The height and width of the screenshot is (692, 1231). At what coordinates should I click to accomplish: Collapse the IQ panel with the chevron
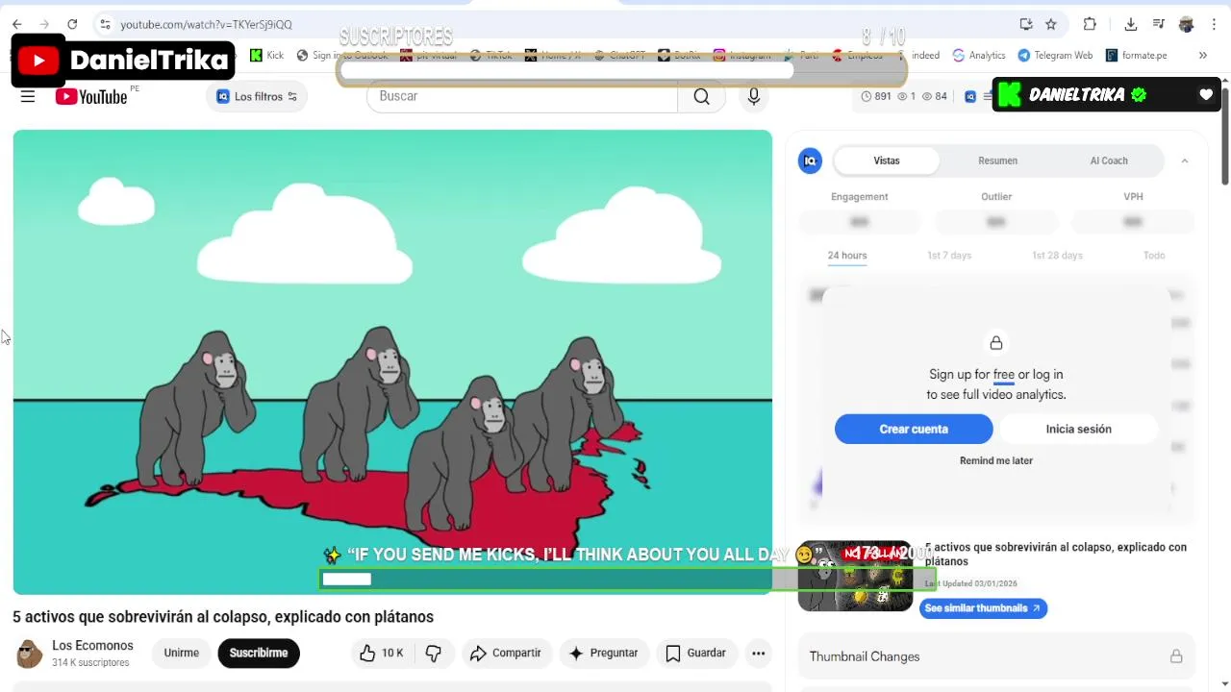[1184, 161]
